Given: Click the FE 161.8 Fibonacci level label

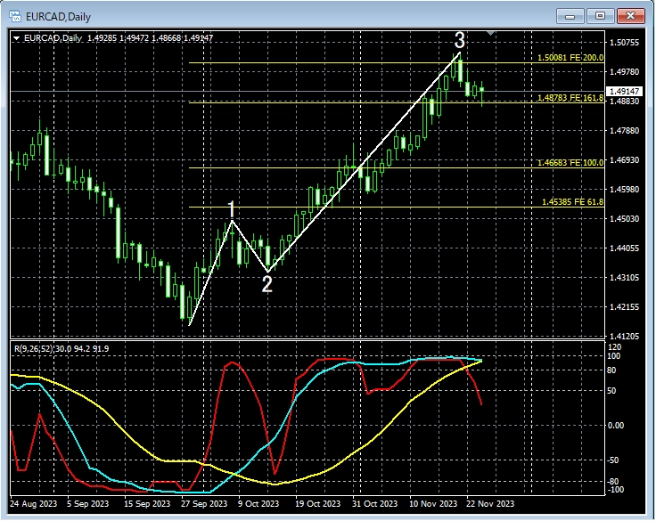Looking at the screenshot, I should [570, 97].
